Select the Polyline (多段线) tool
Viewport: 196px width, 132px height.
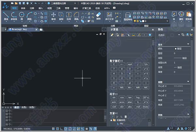point(14,16)
